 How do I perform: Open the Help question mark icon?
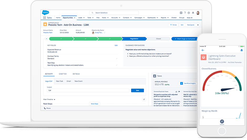point(185,13)
